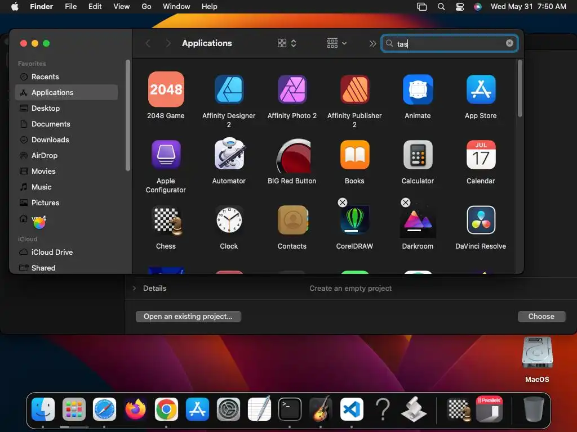The height and width of the screenshot is (432, 577).
Task: Open the icon view switcher dropdown
Action: 287,43
